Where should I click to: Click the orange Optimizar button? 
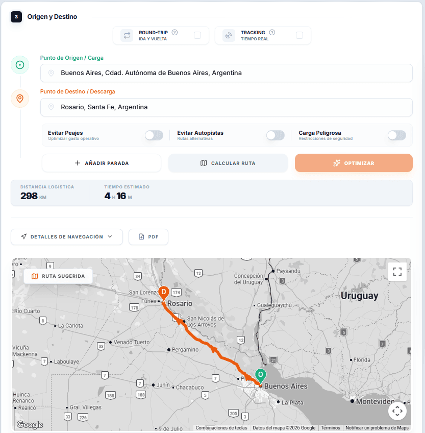pos(354,163)
